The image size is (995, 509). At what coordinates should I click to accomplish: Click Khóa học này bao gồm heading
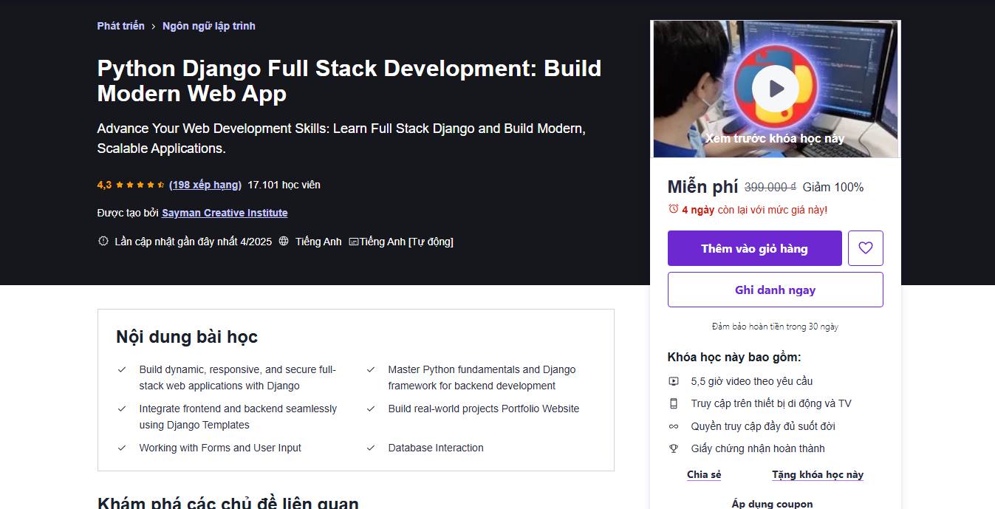pyautogui.click(x=734, y=357)
